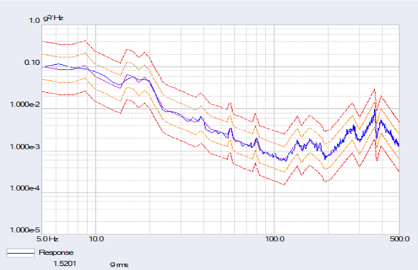Select the 1.000e-3 y-axis tick label
Screen dimensions: 418x270
point(25,147)
